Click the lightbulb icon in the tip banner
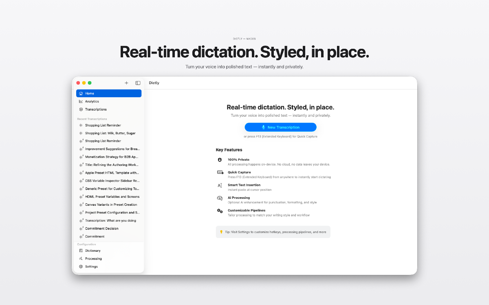The image size is (489, 305). (x=220, y=232)
